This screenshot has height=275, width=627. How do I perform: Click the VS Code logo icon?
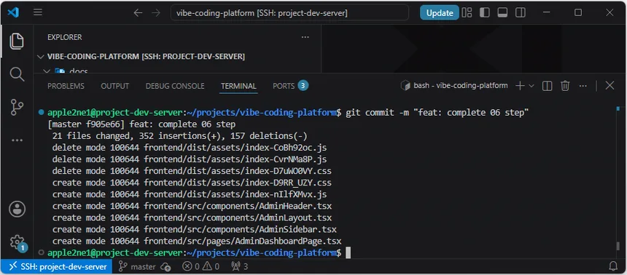tap(13, 13)
